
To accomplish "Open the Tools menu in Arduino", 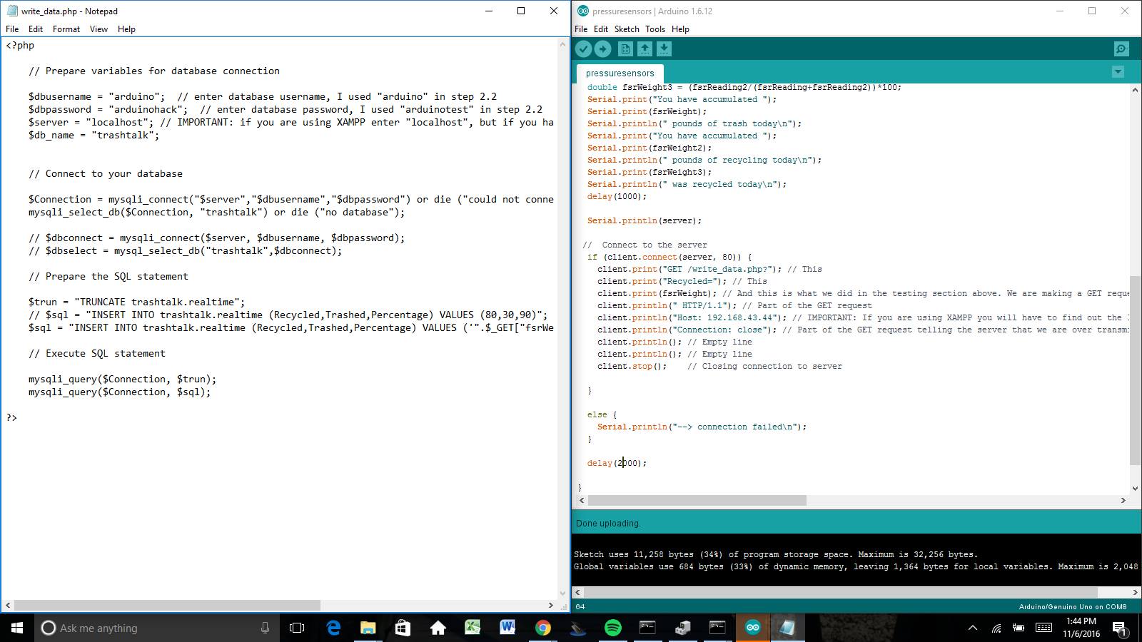I will tap(655, 29).
